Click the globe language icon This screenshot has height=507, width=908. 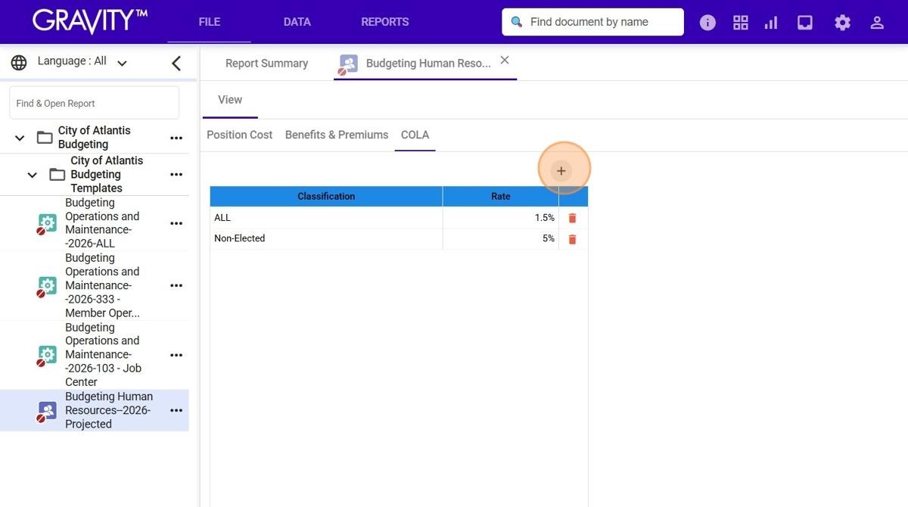click(x=19, y=62)
